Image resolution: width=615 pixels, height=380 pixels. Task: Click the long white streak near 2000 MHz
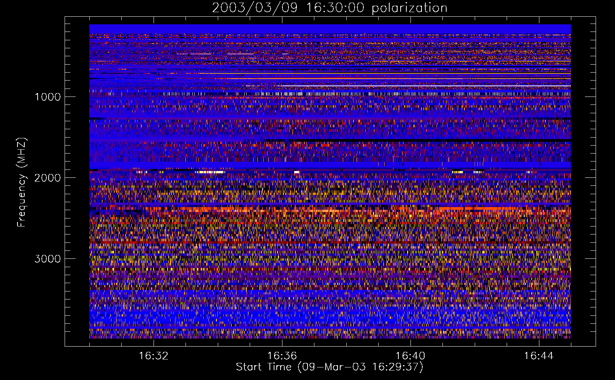[x=209, y=172]
